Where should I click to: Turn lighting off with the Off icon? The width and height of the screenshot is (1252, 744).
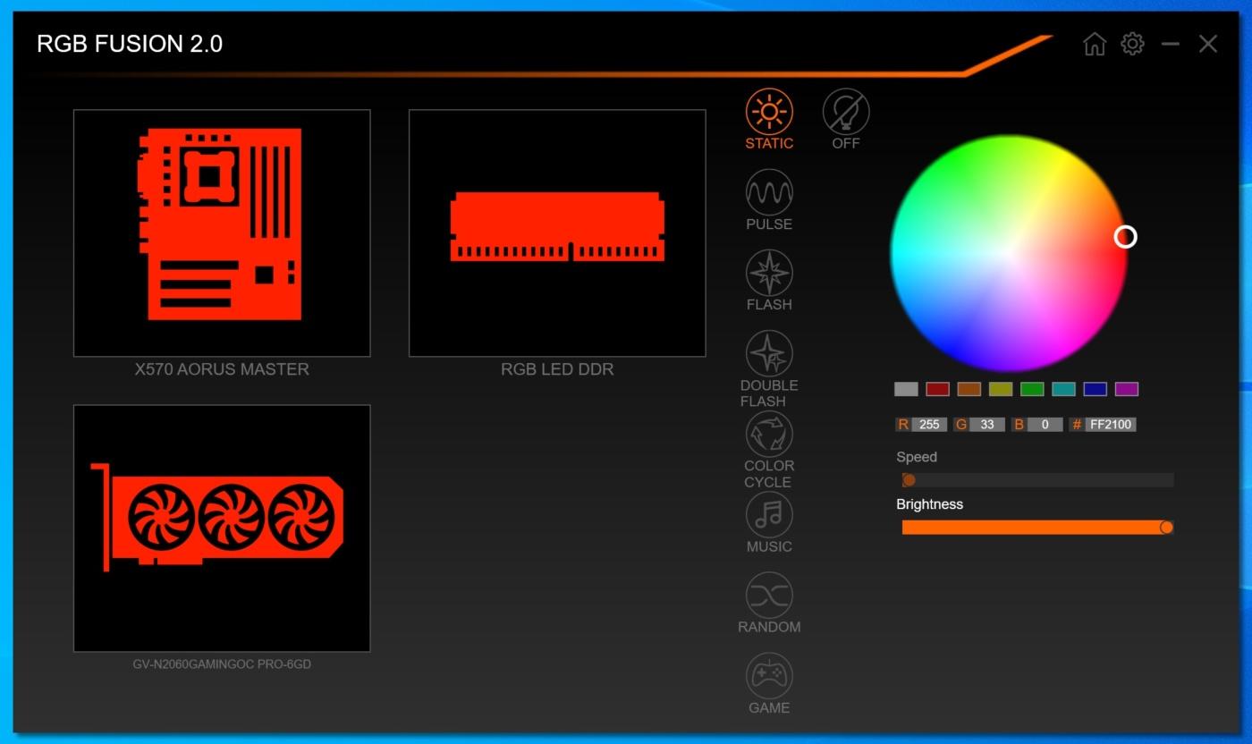[x=846, y=112]
